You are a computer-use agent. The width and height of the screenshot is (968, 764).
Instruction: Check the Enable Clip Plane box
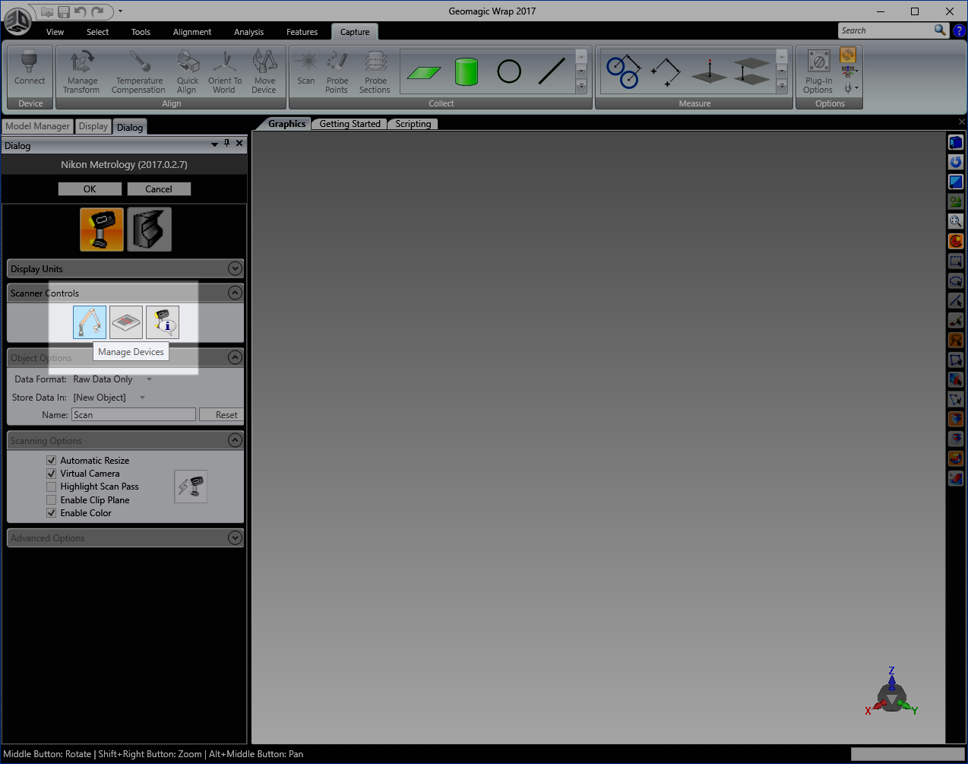point(51,499)
